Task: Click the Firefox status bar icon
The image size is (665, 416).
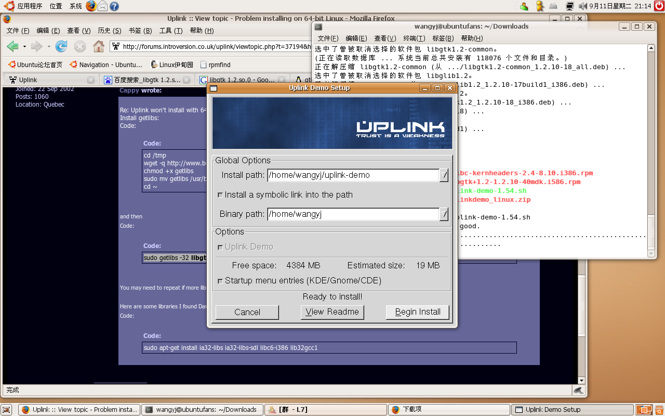Action: [x=578, y=390]
